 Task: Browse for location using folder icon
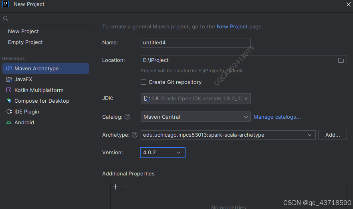coord(341,60)
